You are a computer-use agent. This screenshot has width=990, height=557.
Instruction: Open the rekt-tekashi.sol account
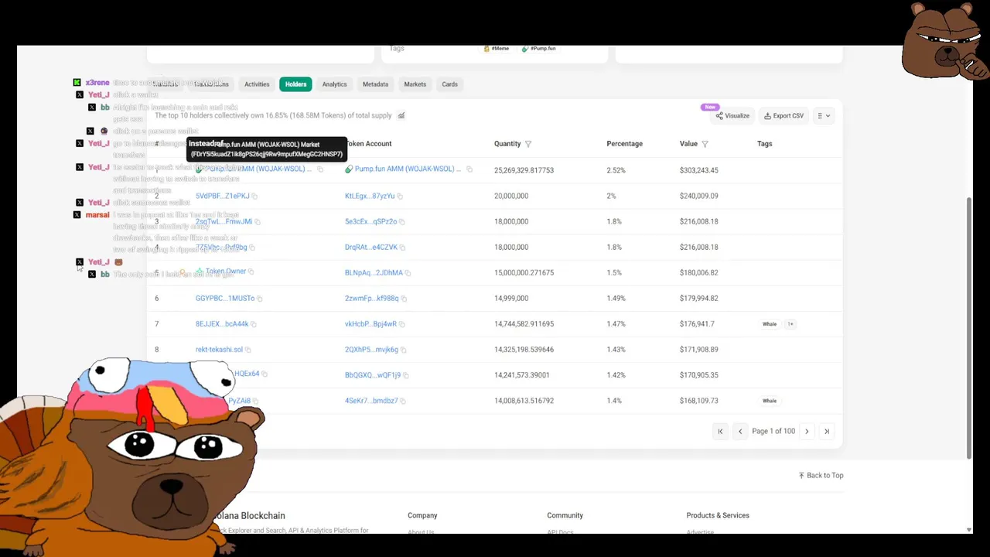click(219, 350)
